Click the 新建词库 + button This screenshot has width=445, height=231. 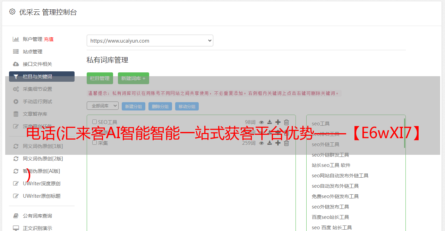coord(134,78)
